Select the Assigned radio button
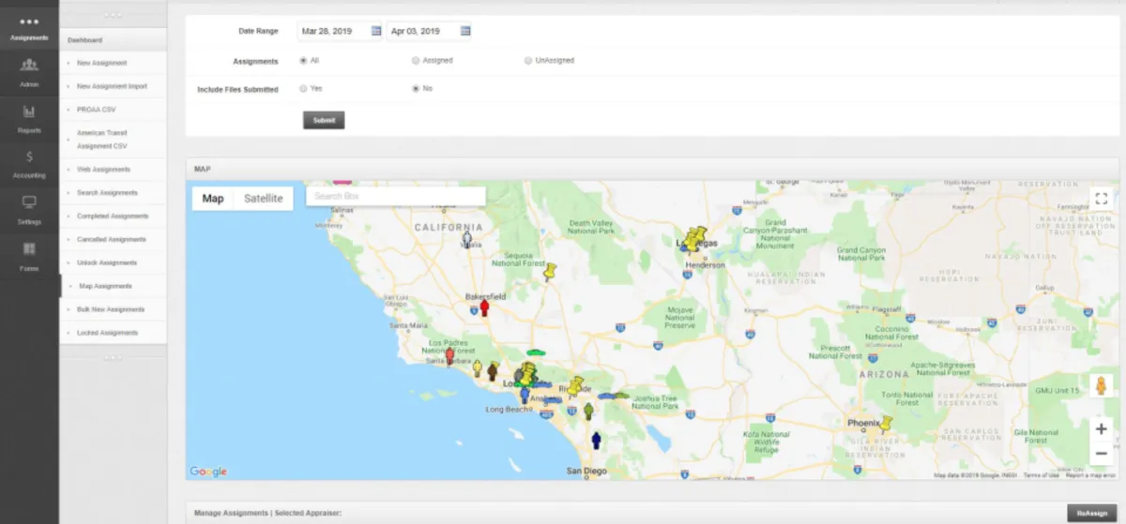Screen dimensions: 1126x524 coord(416,60)
